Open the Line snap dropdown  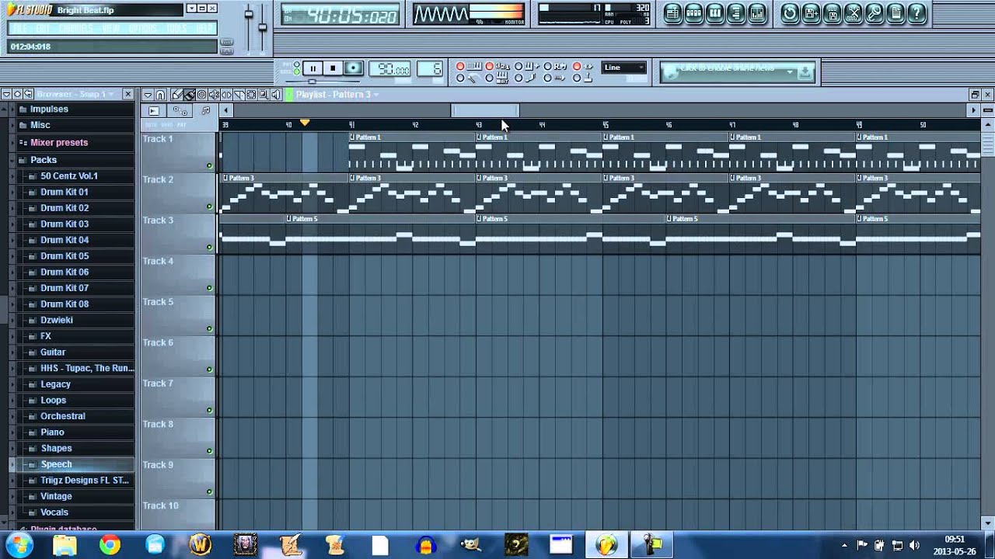624,68
